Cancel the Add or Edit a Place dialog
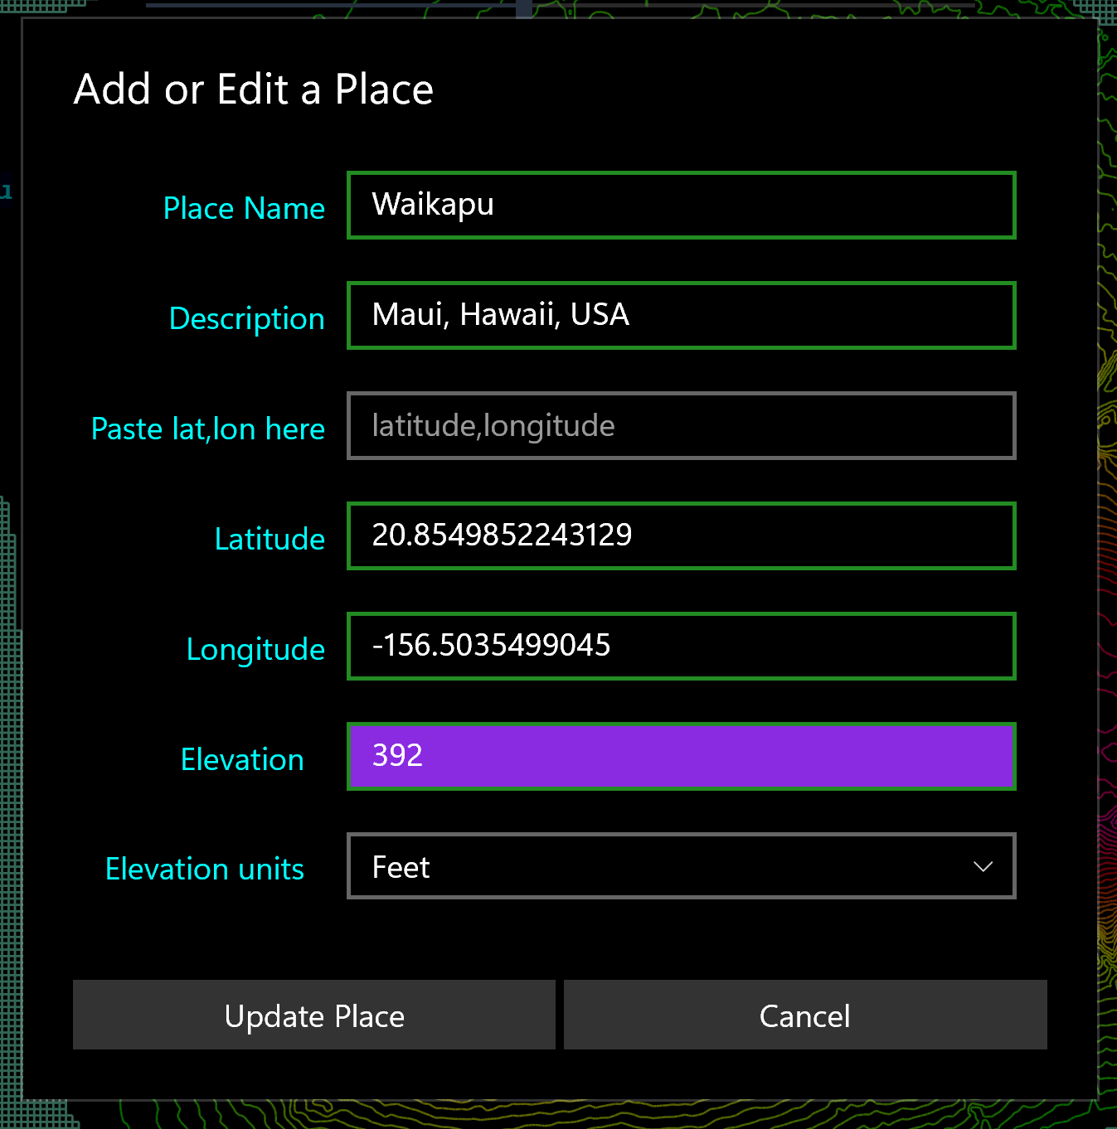Screen dimensions: 1117x1129 [805, 1015]
